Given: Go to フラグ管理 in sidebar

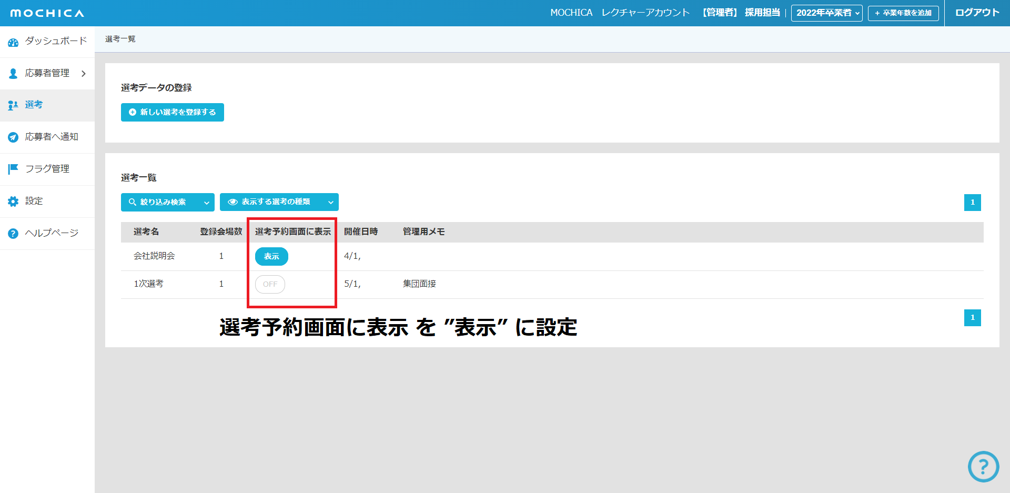Looking at the screenshot, I should click(47, 169).
